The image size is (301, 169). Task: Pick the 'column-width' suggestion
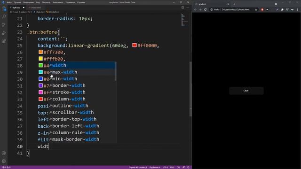(82, 99)
